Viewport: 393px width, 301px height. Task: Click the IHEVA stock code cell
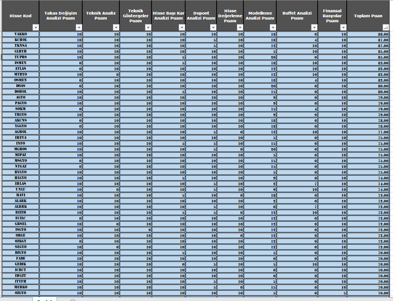pos(21,138)
